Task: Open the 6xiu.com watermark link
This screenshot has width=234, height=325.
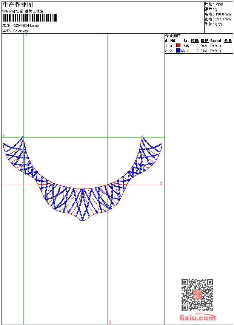Action: pos(198,318)
